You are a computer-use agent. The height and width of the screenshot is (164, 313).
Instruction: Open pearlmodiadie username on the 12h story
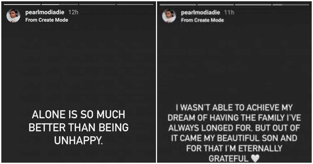tap(45, 13)
